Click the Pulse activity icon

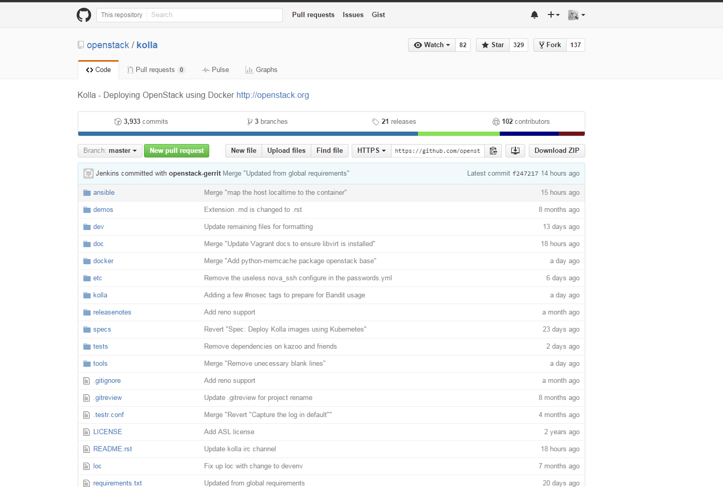pos(206,70)
